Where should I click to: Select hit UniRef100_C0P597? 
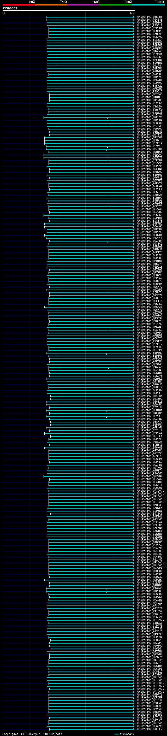tap(150, 83)
